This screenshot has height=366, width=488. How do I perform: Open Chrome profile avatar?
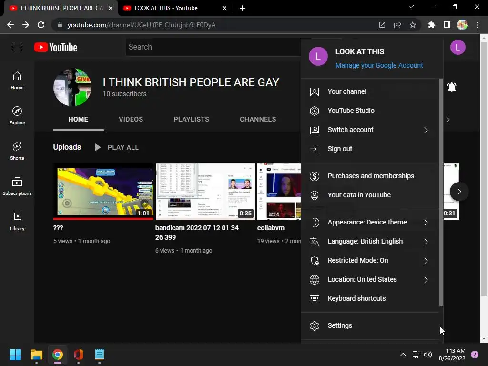tap(462, 25)
